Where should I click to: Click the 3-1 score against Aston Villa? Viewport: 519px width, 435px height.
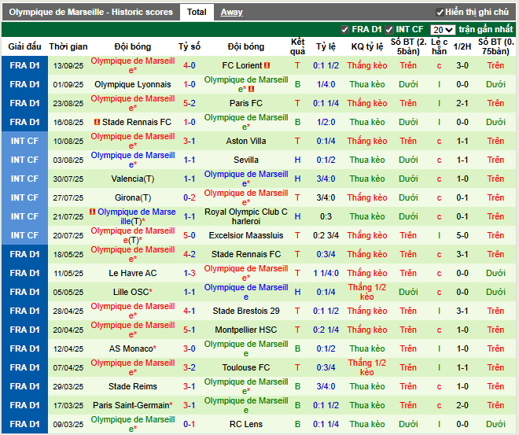click(x=190, y=141)
